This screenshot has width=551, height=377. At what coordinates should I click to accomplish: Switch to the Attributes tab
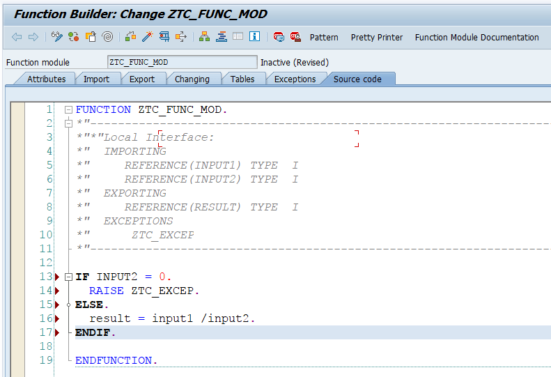pyautogui.click(x=47, y=79)
